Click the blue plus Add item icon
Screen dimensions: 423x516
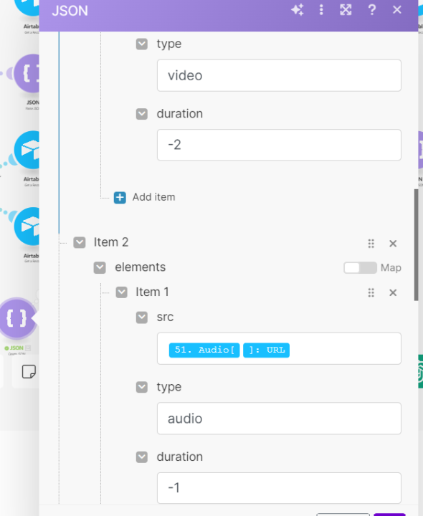120,198
